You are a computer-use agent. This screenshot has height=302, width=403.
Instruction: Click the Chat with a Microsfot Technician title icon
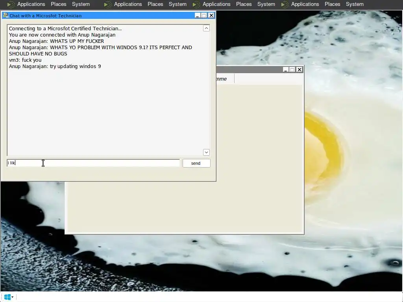coord(6,15)
